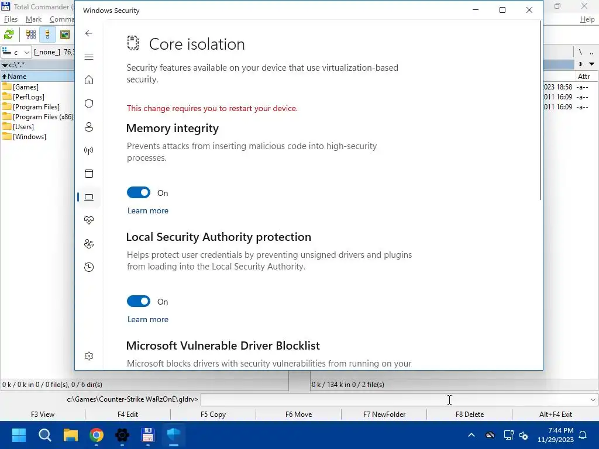The height and width of the screenshot is (449, 599).
Task: Open Learn more under Local Security Authority
Action: pos(148,319)
